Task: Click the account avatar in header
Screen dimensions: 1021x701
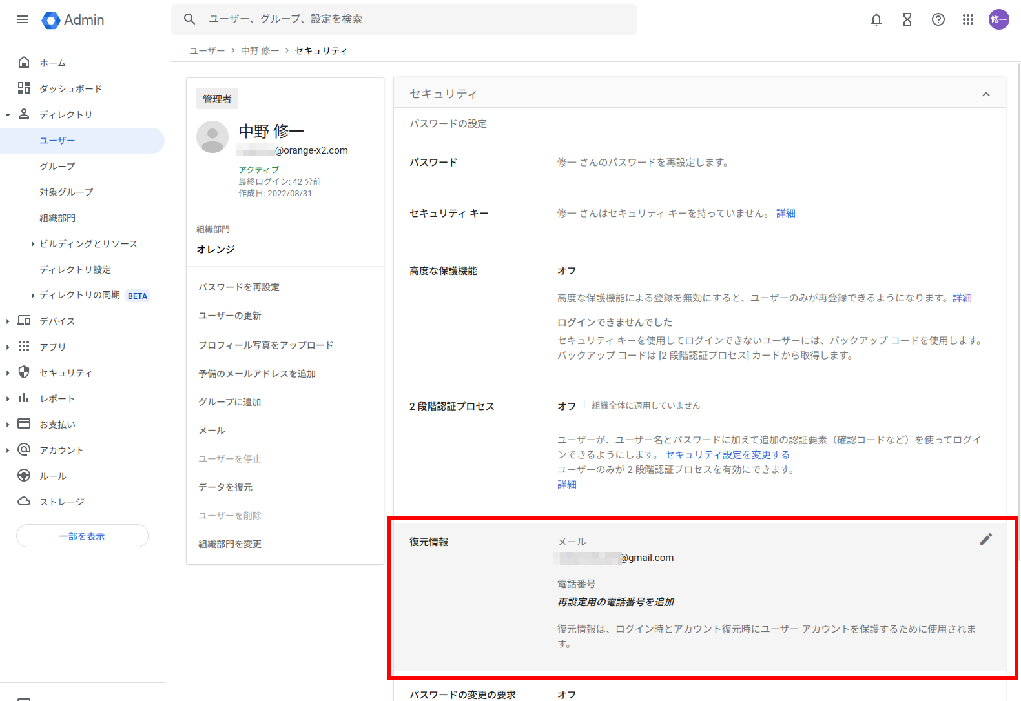Action: pyautogui.click(x=998, y=19)
